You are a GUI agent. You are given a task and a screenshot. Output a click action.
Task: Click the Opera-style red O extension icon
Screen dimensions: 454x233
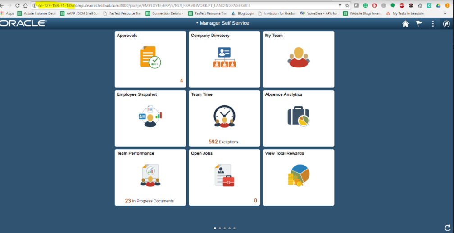[x=374, y=5]
